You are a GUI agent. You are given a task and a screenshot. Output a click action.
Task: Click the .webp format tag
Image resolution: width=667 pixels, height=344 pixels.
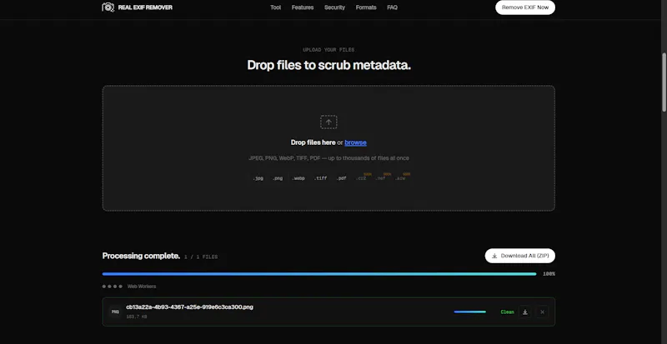(x=298, y=178)
